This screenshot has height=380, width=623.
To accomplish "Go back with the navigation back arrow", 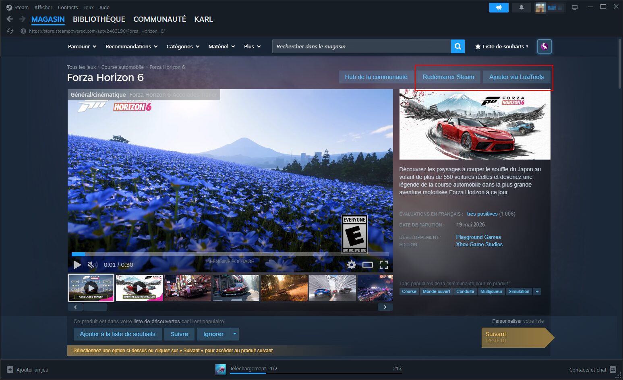I will [x=10, y=19].
